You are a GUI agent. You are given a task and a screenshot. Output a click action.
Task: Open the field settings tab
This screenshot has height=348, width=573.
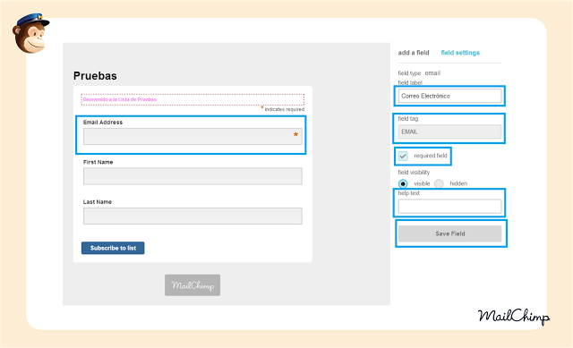click(x=460, y=53)
